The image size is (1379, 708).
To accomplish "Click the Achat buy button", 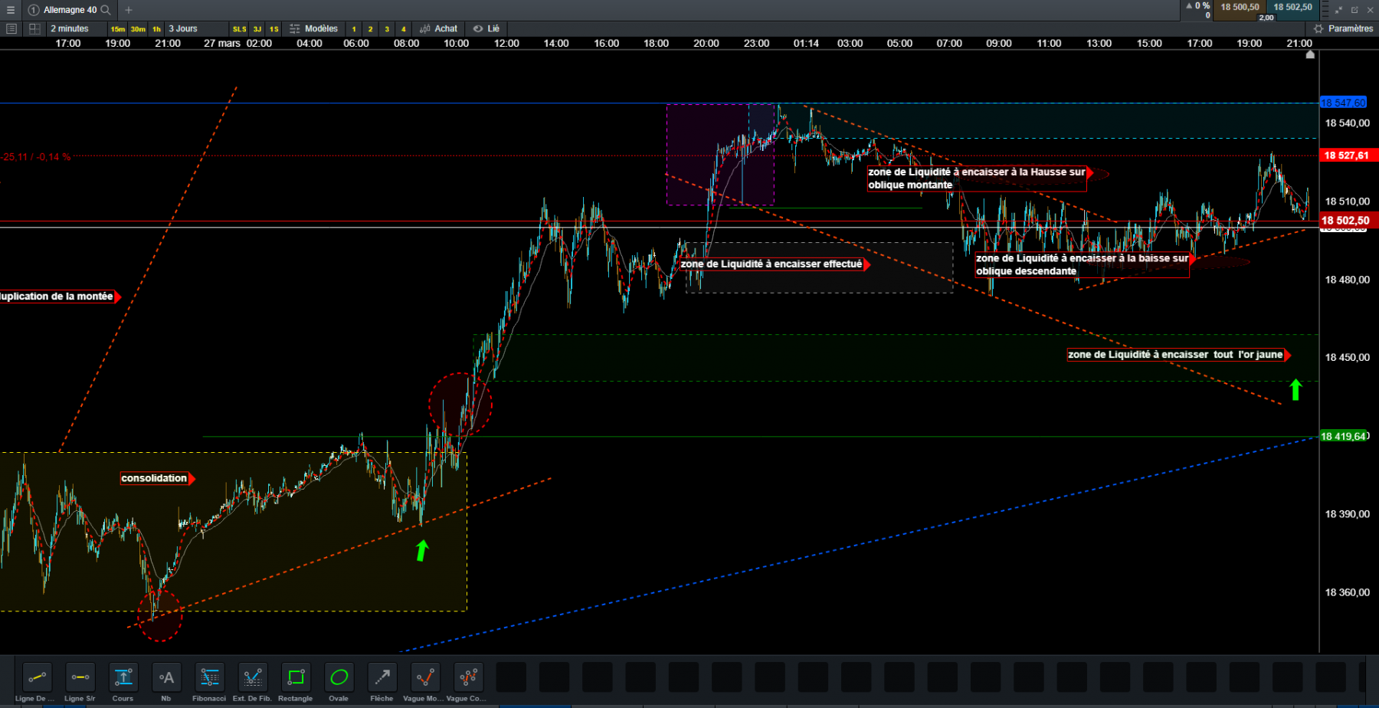I will [439, 28].
